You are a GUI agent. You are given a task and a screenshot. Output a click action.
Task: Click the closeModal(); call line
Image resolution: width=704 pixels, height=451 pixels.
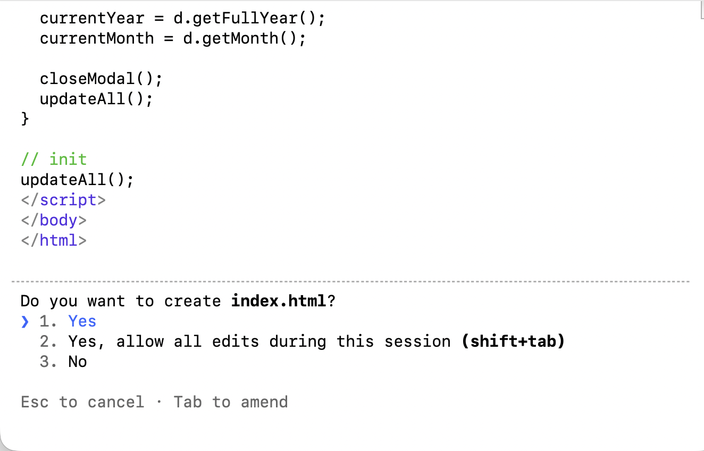tap(100, 79)
